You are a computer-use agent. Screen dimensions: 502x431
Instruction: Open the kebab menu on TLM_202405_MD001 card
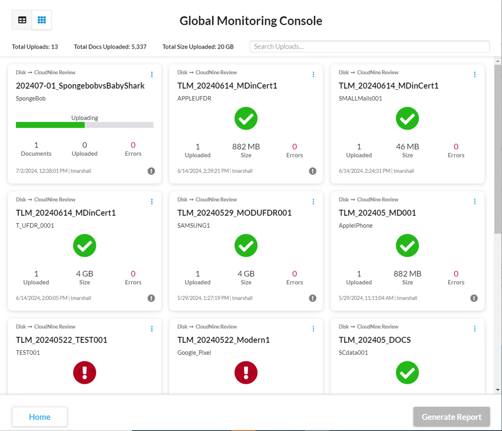[x=474, y=201]
